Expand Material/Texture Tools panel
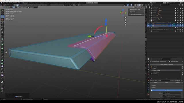This screenshot has height=103, width=184. pyautogui.click(x=136, y=9)
